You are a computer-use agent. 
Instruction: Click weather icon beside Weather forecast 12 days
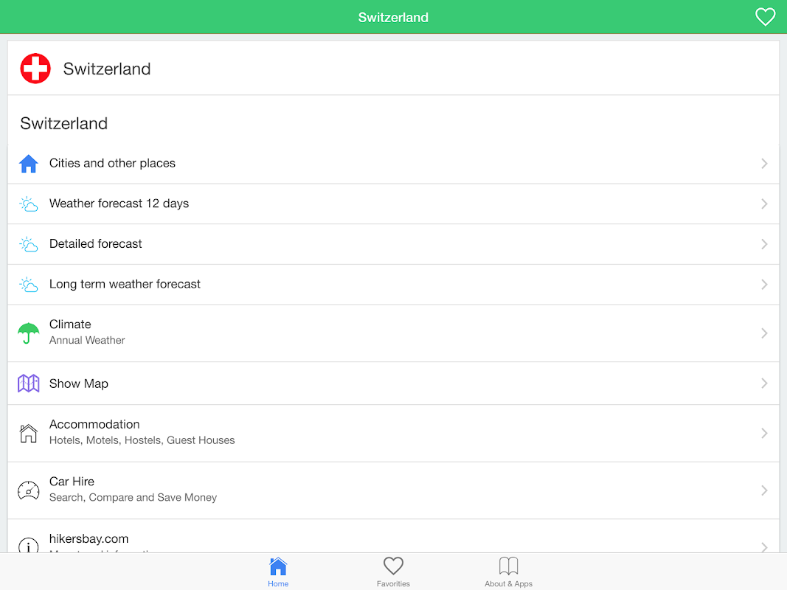click(29, 204)
